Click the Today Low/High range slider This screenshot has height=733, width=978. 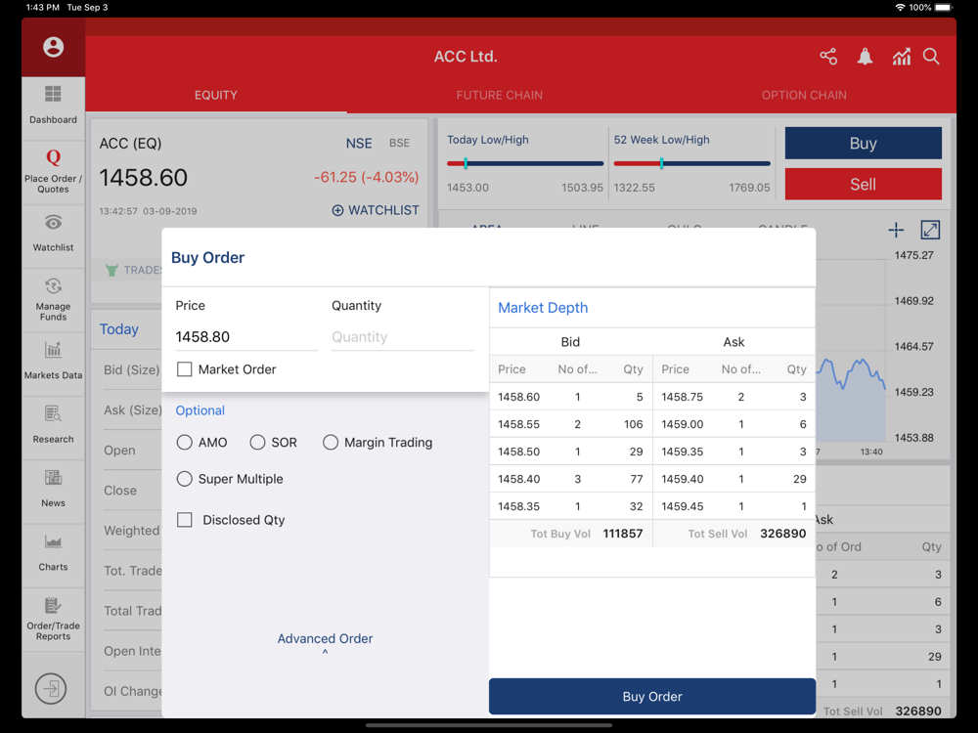[x=525, y=164]
